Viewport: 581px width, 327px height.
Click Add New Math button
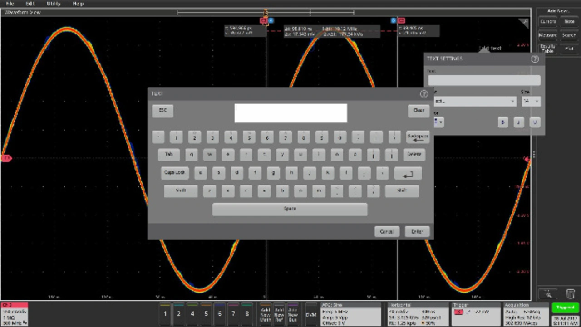tap(266, 313)
